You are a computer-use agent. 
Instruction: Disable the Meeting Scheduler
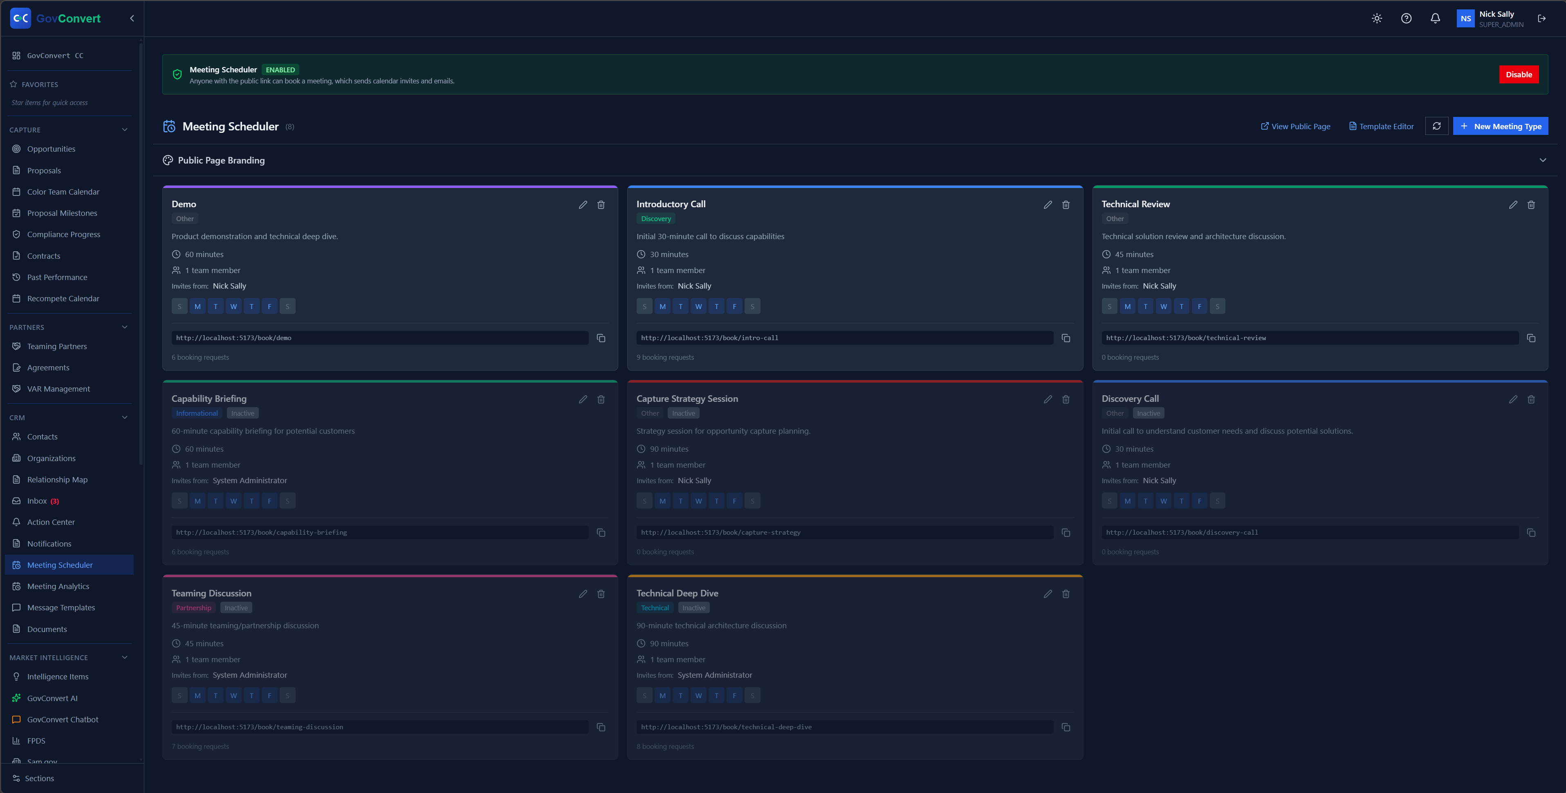tap(1519, 74)
